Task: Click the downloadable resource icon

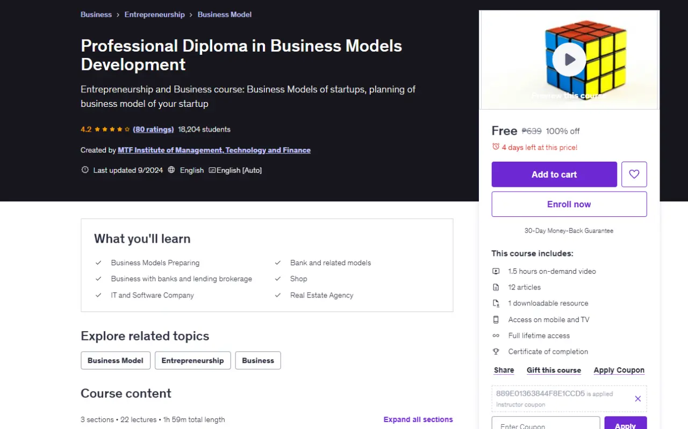Action: (x=496, y=303)
